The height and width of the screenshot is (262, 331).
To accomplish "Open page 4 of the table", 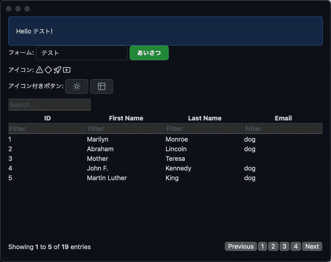I will click(x=296, y=246).
